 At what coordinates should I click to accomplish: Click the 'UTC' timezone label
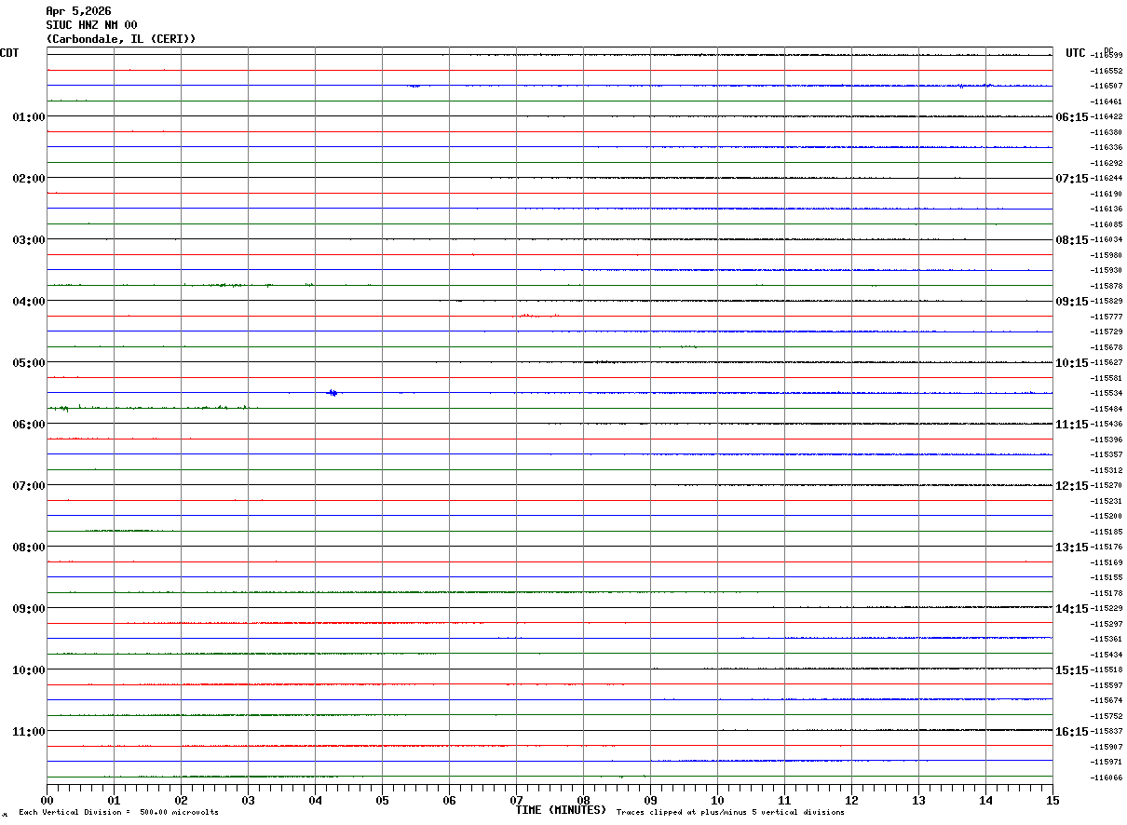click(1076, 53)
